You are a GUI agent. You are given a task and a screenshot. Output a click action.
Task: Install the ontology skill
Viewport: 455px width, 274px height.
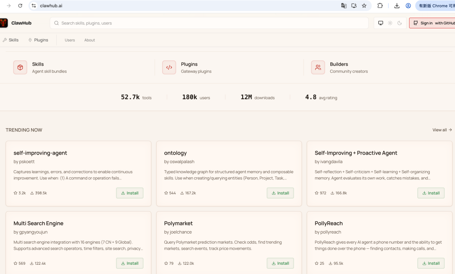coord(280,193)
